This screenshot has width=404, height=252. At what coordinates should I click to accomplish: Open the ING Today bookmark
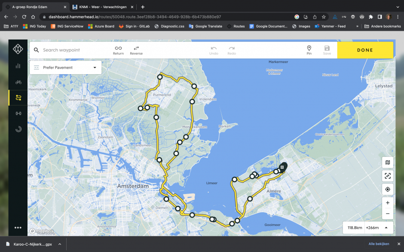coord(34,26)
